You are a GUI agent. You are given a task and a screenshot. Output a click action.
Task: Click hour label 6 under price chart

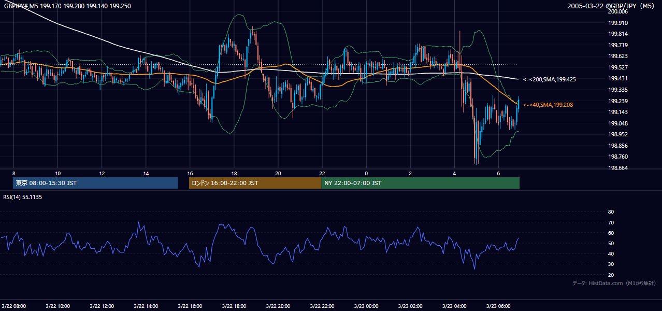pos(498,173)
